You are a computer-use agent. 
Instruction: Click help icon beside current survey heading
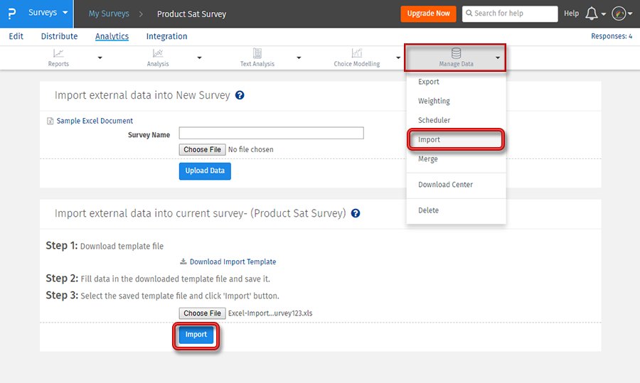[x=356, y=213]
